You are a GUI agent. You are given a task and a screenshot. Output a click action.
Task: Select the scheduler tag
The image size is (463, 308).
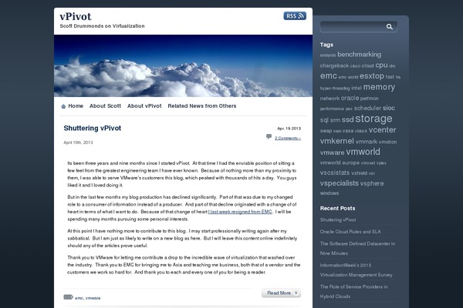tap(367, 108)
